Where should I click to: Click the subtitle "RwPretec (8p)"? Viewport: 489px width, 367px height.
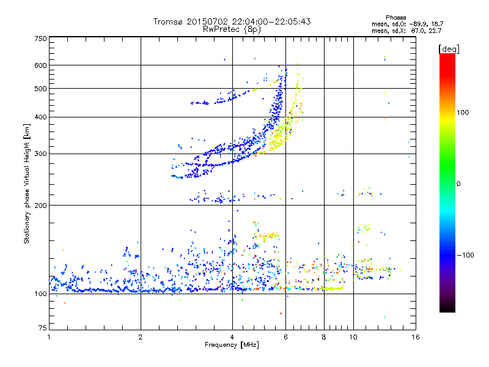(x=232, y=29)
